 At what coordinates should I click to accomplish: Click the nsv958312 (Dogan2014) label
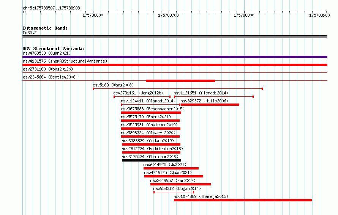click(177, 188)
